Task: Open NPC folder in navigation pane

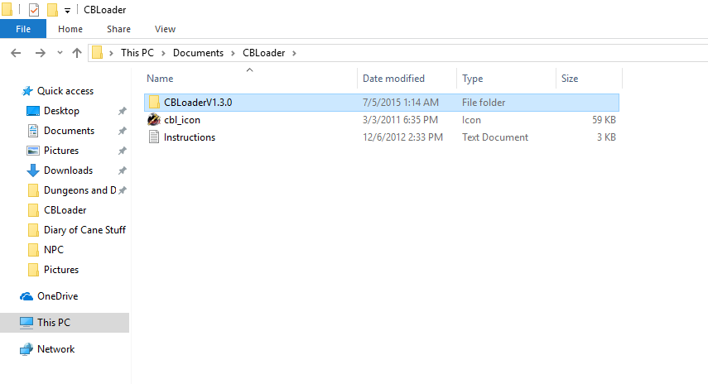Action: tap(54, 250)
